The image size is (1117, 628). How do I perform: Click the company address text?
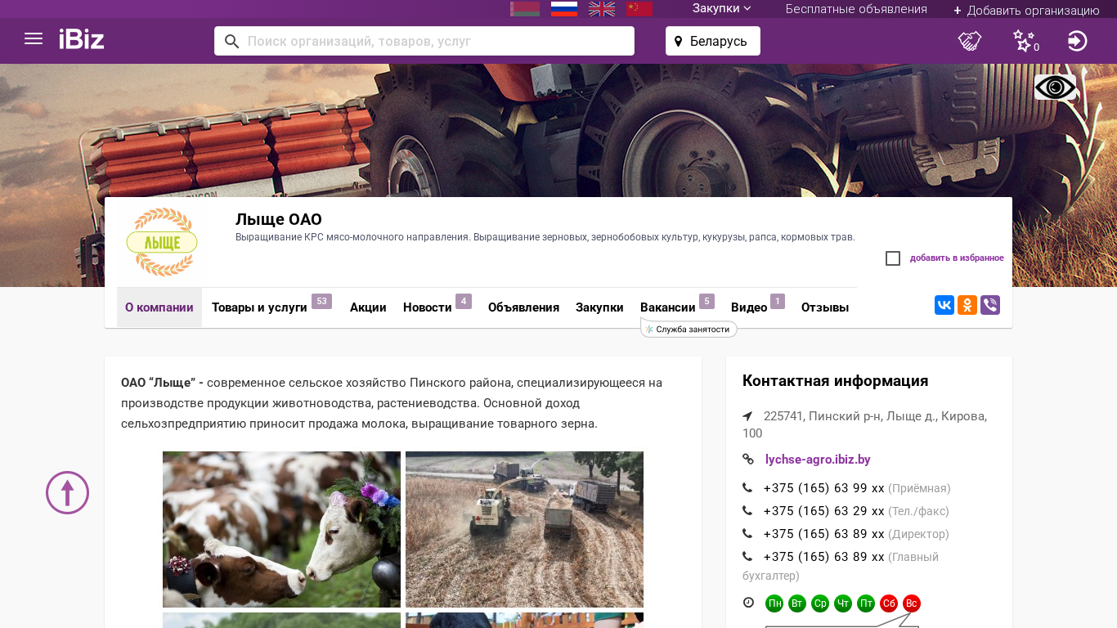click(x=865, y=424)
